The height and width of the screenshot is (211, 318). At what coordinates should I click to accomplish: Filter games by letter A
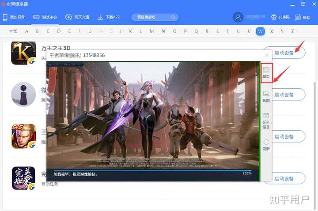[x=26, y=31]
